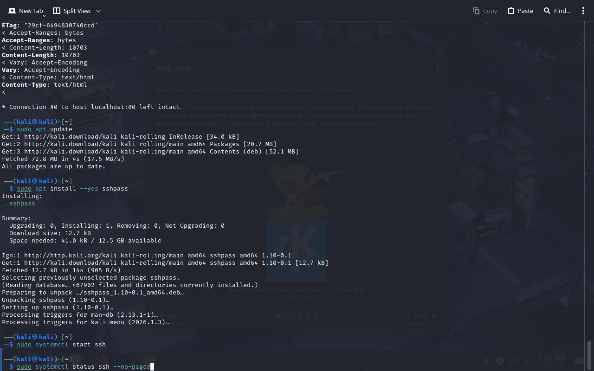Image resolution: width=594 pixels, height=371 pixels.
Task: Open the three-dot kebab menu
Action: (583, 11)
